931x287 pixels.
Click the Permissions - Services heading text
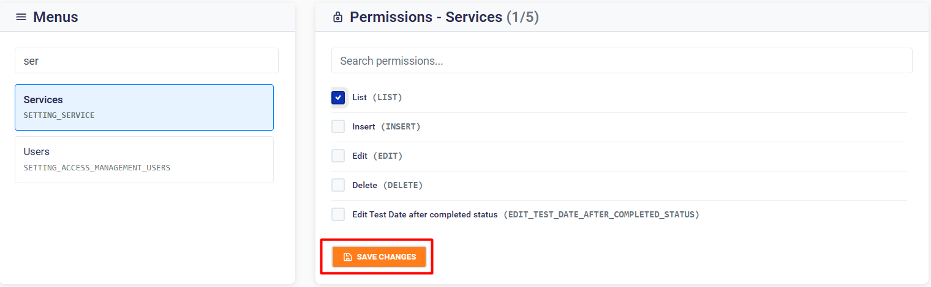click(x=426, y=17)
